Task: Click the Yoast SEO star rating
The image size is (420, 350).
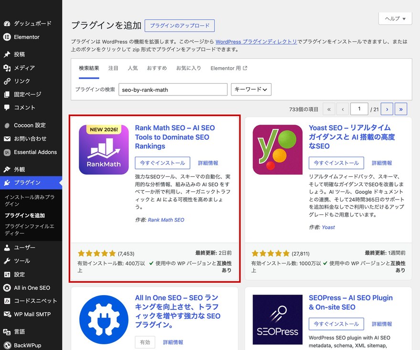Action: 271,253
